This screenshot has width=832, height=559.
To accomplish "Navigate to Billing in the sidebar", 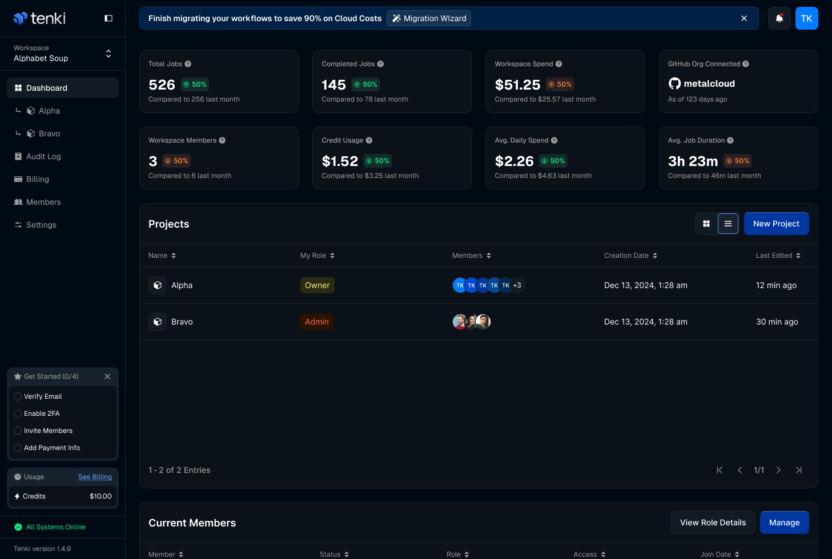I will pyautogui.click(x=38, y=179).
